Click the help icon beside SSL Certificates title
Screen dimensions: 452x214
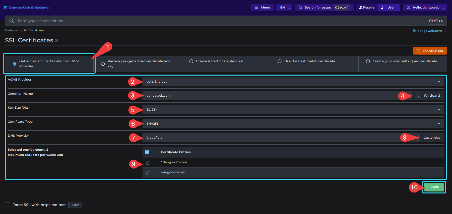tap(56, 41)
